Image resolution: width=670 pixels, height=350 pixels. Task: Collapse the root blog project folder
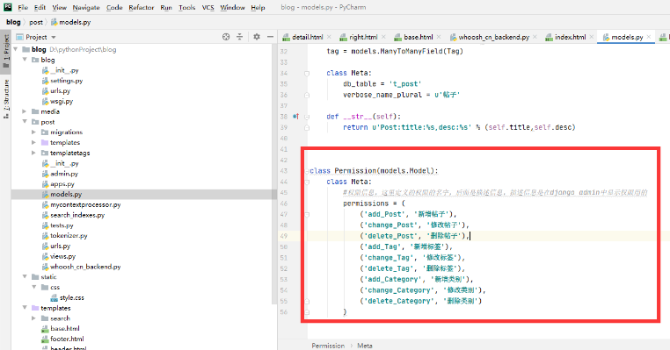(16, 49)
